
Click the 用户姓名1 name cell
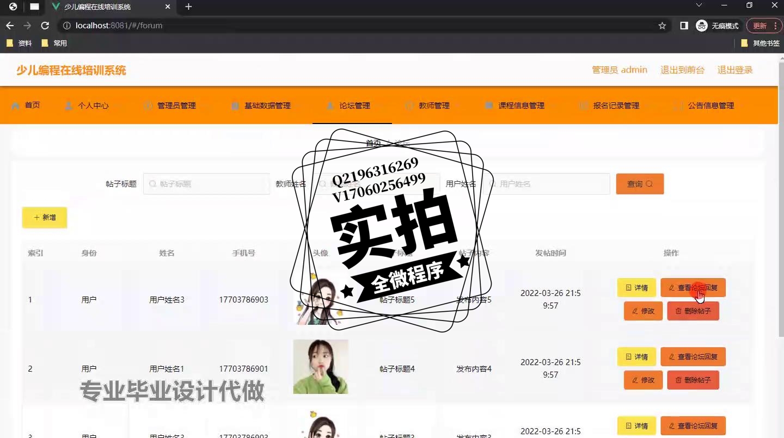pyautogui.click(x=167, y=369)
